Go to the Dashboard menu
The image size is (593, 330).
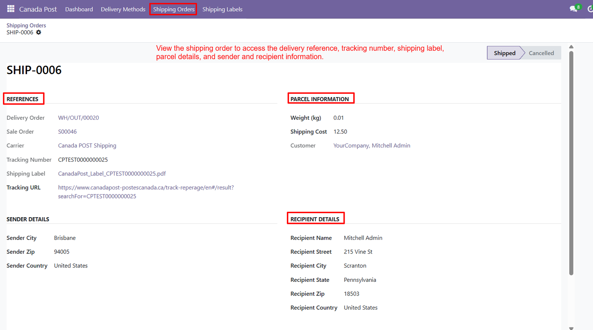[79, 9]
